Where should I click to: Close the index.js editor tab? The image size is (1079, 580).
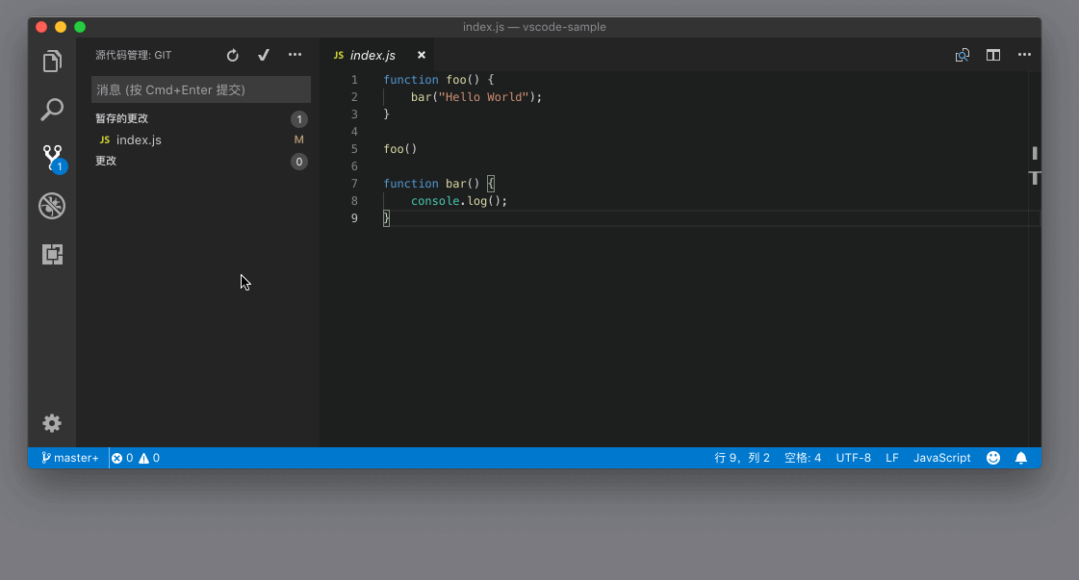[421, 56]
